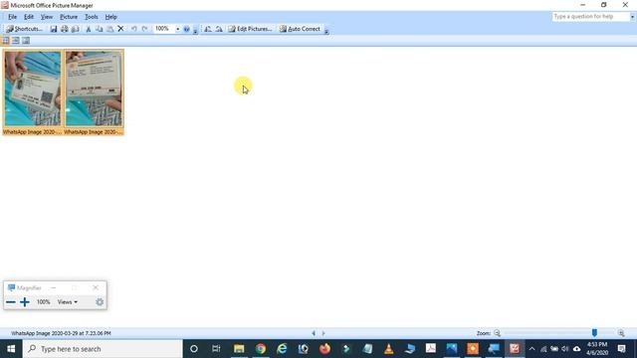Image resolution: width=637 pixels, height=358 pixels.
Task: Switch to Single Picture view
Action: click(26, 40)
